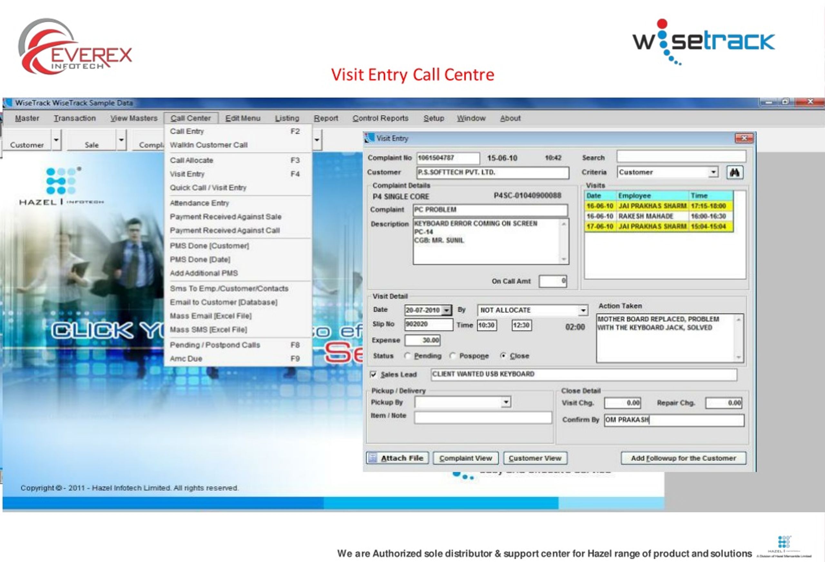Choose Quick Call / Visit Entry
825x562 pixels.
[238, 188]
